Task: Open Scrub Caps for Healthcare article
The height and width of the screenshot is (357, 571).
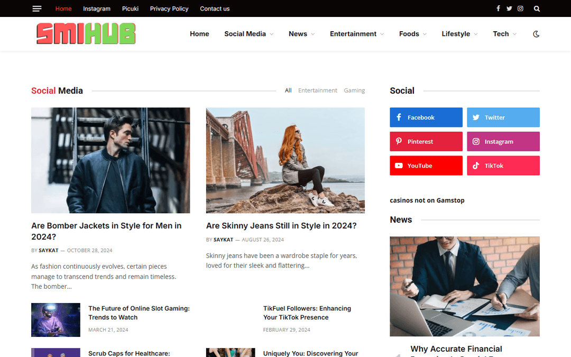Action: point(129,353)
